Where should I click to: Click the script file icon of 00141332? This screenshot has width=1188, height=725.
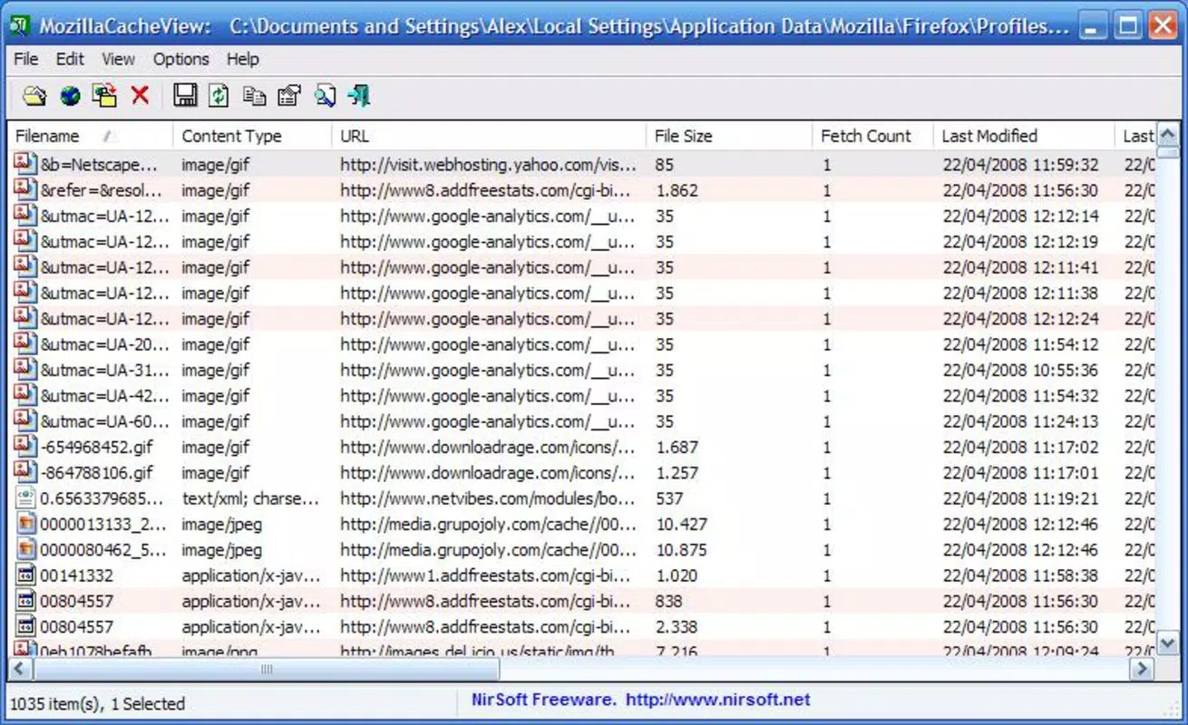click(x=24, y=575)
